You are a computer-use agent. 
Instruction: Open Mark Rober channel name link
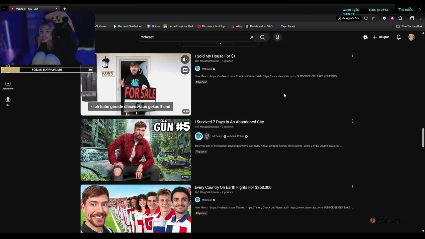point(237,136)
